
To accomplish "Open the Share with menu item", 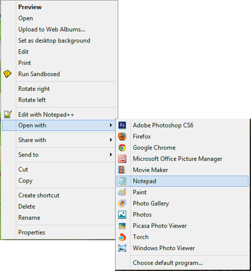I will point(59,140).
